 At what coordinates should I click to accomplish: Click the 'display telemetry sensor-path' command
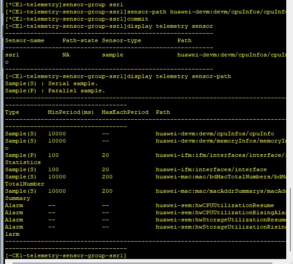coord(179,76)
